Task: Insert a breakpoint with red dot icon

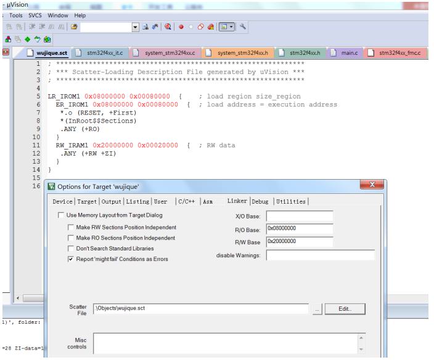Action: point(181,27)
